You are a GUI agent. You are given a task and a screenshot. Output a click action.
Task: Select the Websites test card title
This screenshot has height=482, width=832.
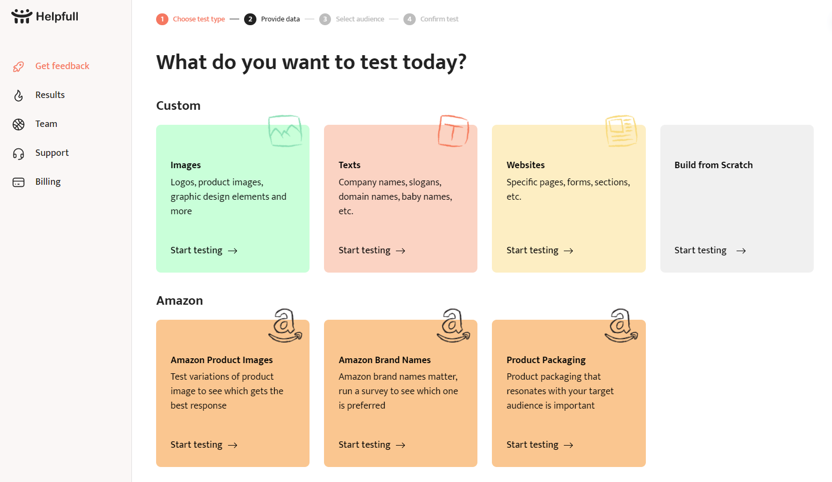point(525,165)
